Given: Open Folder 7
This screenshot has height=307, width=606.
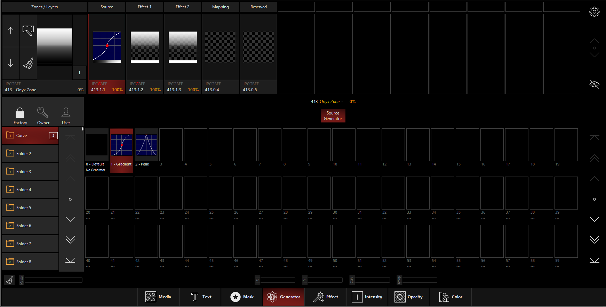Looking at the screenshot, I should point(30,244).
